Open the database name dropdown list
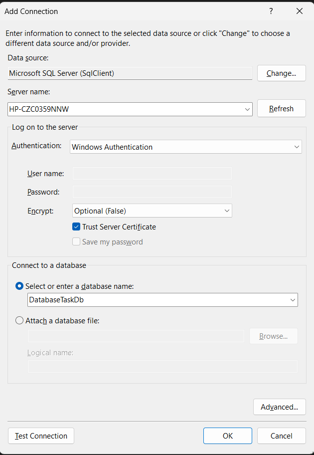 [293, 300]
